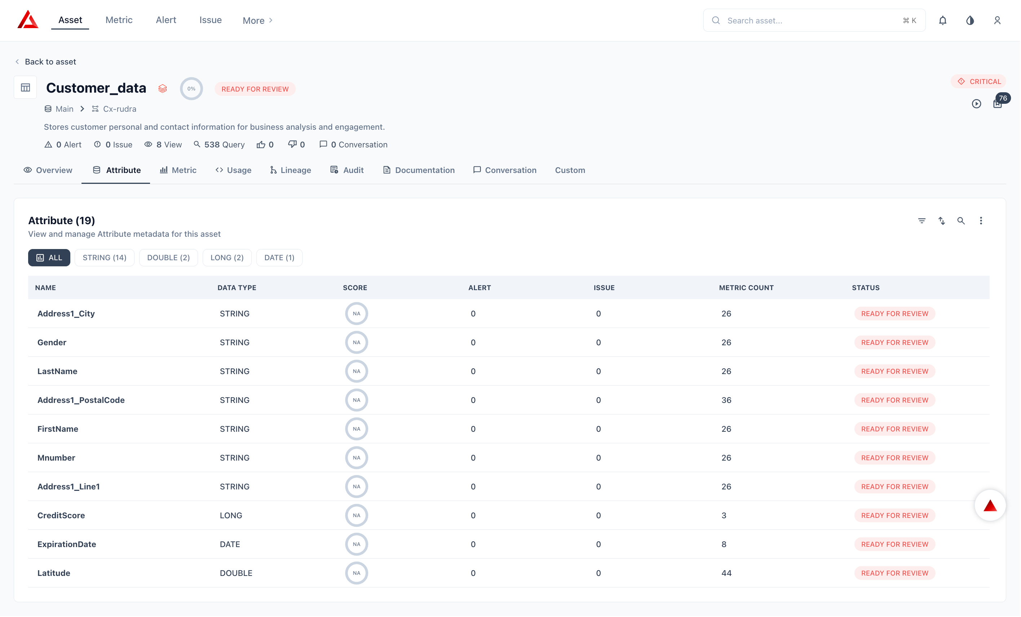This screenshot has width=1021, height=617.
Task: Open the notifications bell
Action: pyautogui.click(x=943, y=20)
